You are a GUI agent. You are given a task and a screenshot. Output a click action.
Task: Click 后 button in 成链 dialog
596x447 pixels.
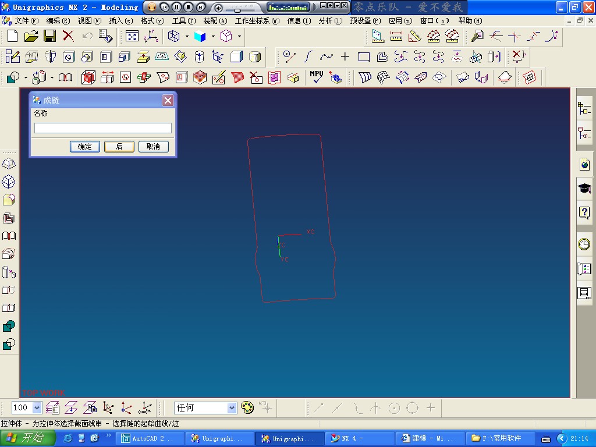(119, 147)
